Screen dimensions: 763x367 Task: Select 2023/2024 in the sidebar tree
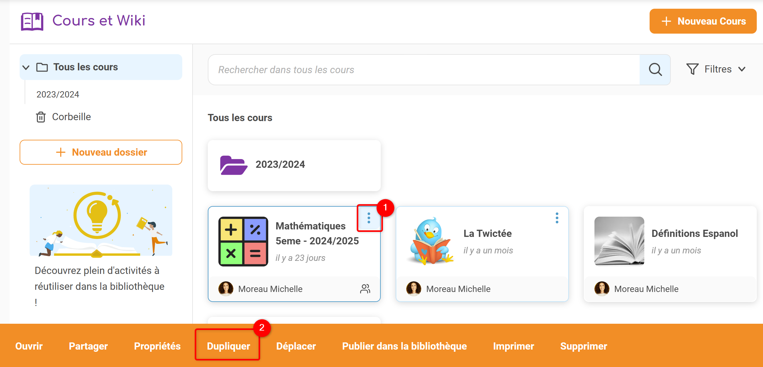coord(58,94)
